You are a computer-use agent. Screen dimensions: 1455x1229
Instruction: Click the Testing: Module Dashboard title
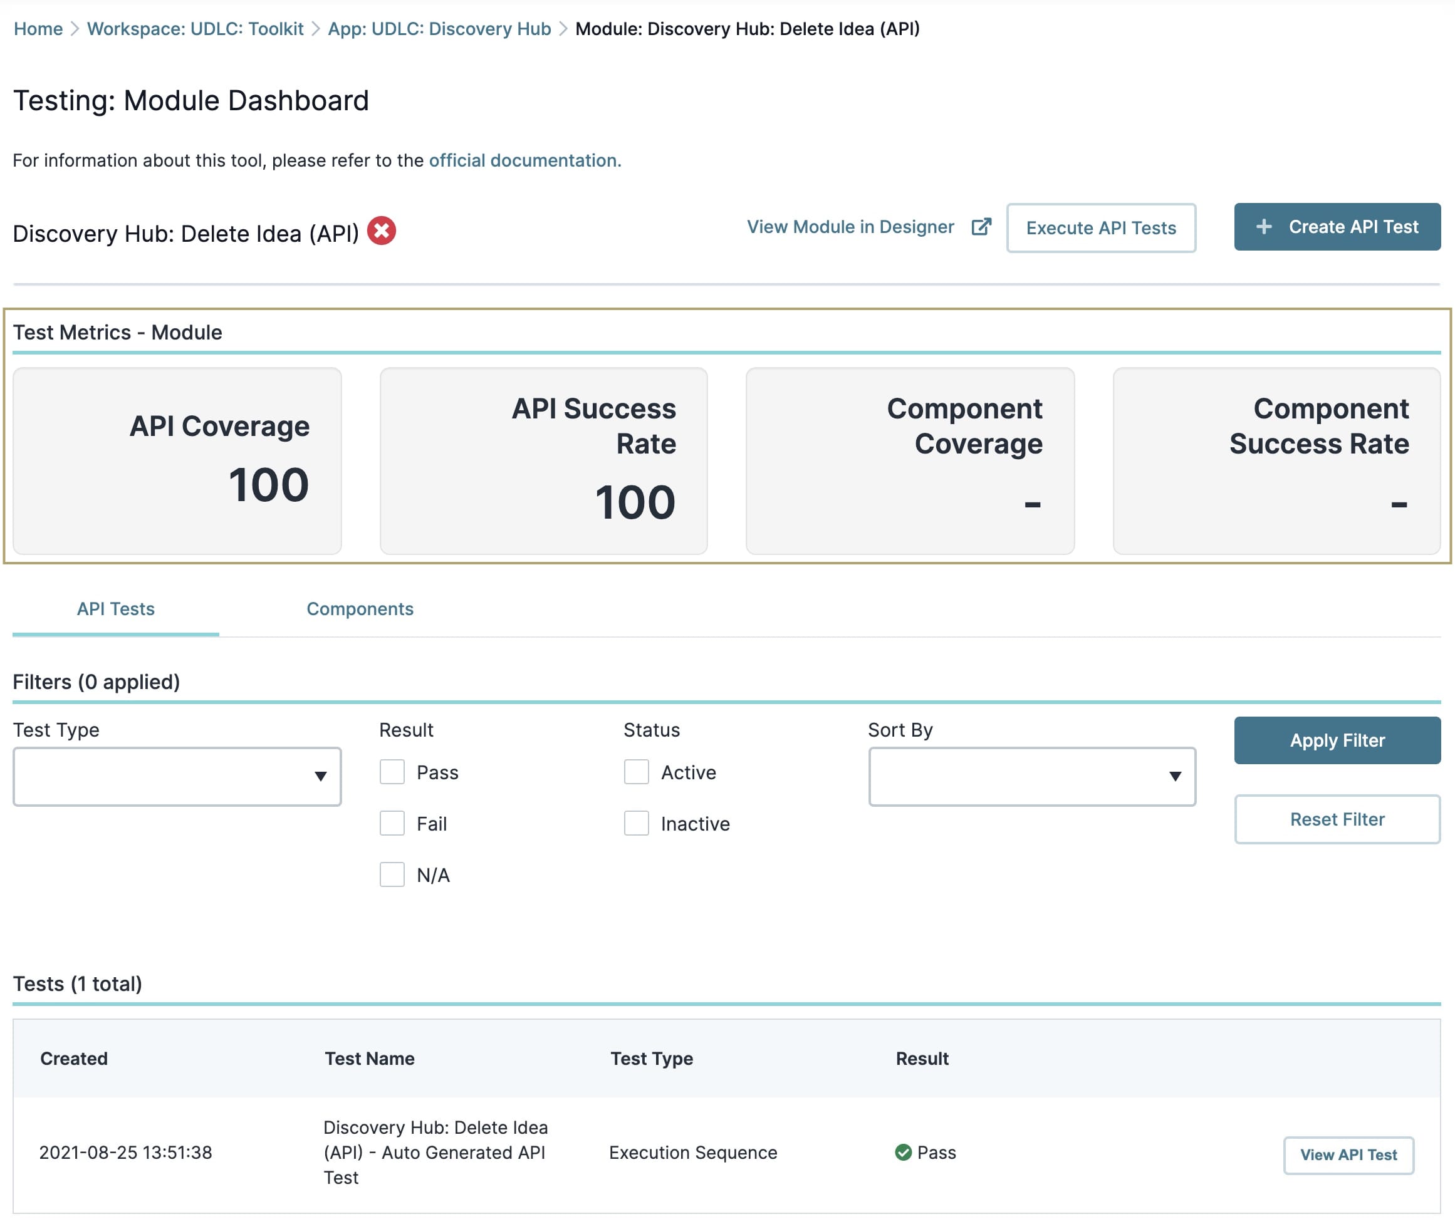coord(191,100)
